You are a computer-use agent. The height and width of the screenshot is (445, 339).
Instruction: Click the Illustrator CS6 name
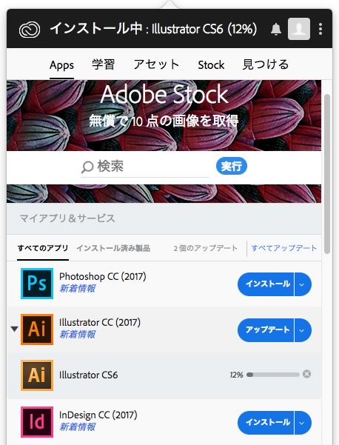(89, 375)
